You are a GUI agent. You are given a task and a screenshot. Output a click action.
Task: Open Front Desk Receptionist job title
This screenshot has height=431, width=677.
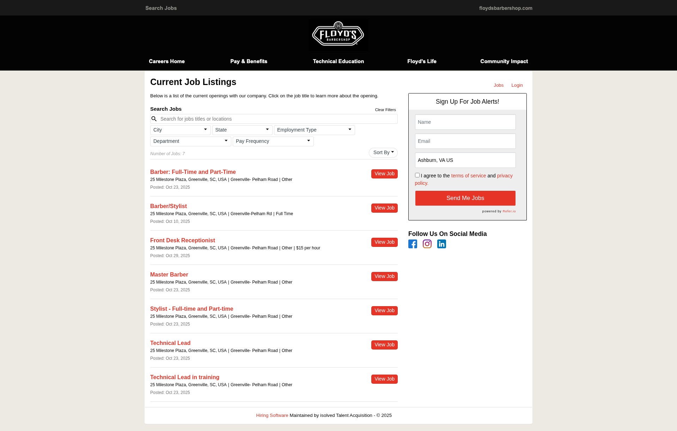click(183, 241)
